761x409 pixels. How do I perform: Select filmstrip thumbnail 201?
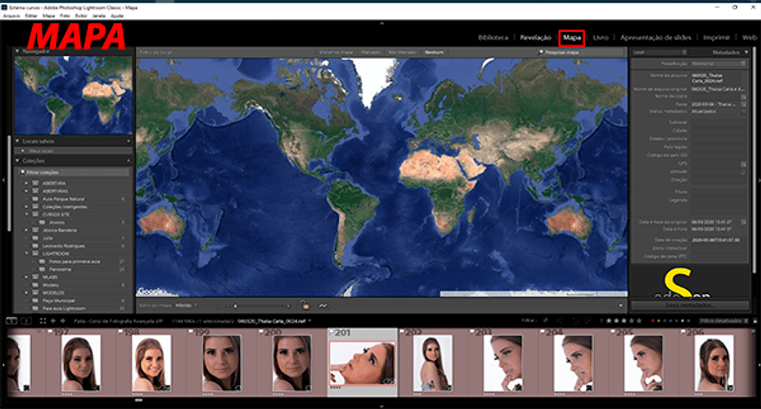coord(362,364)
